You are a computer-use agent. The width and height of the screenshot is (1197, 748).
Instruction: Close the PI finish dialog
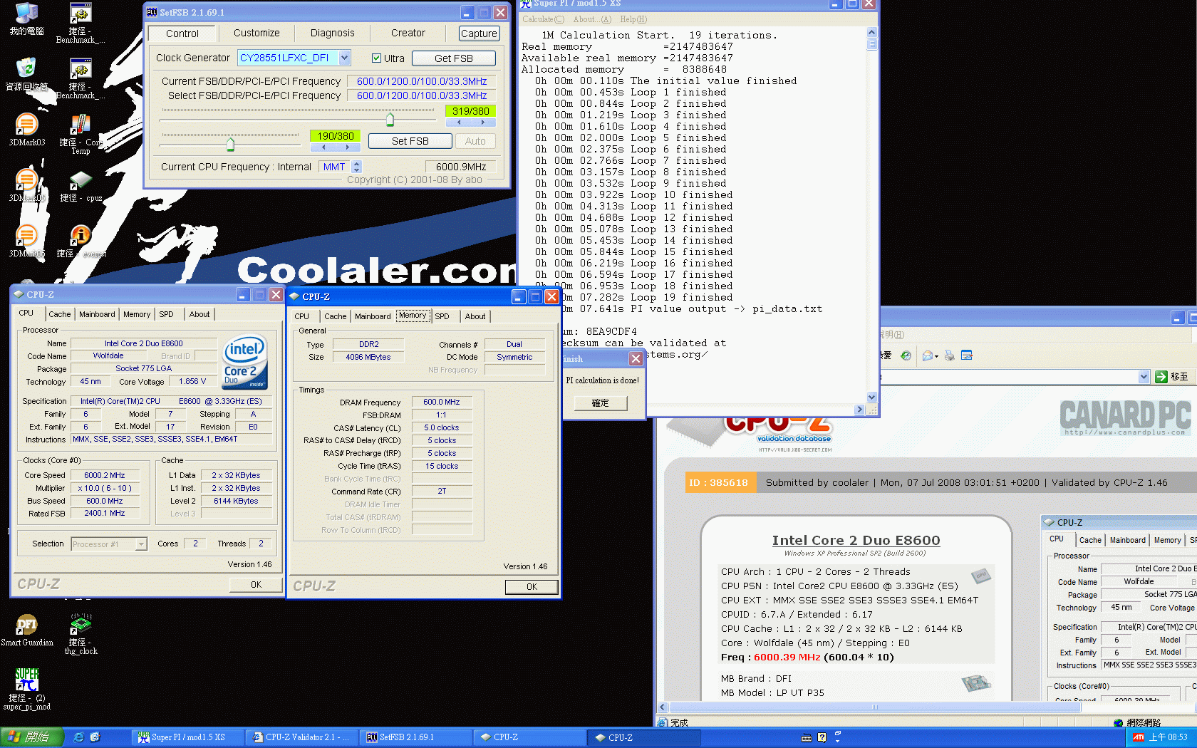pos(636,358)
